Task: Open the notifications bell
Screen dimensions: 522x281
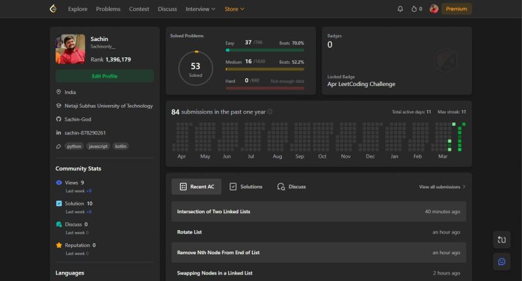Action: tap(400, 9)
